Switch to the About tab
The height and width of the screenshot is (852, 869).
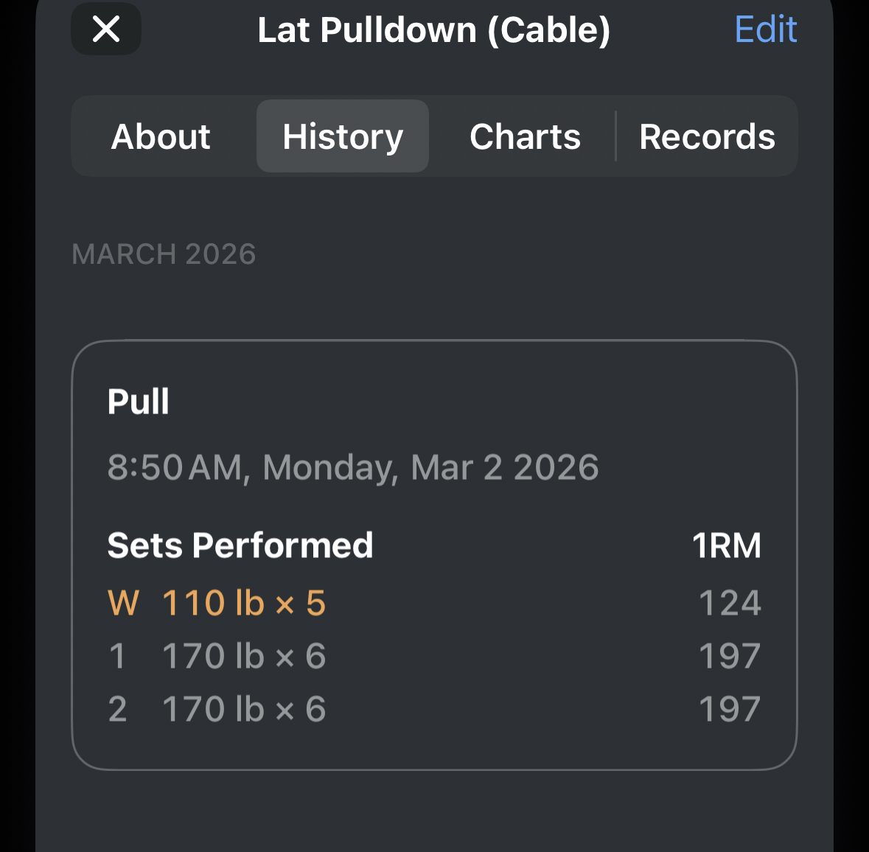pos(161,137)
